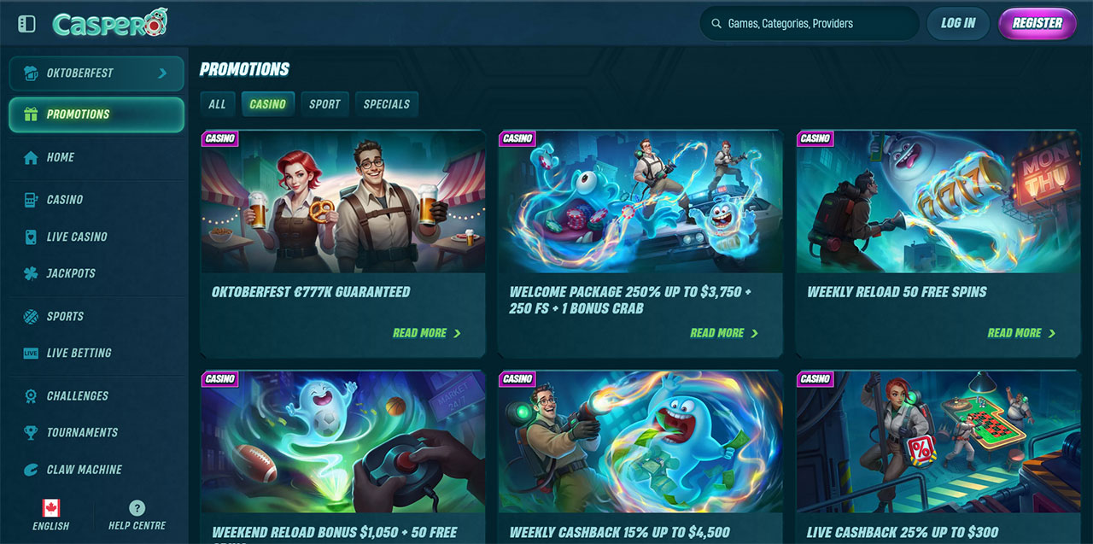Viewport: 1093px width, 544px height.
Task: Switch to the Sport promotions tab
Action: point(324,104)
